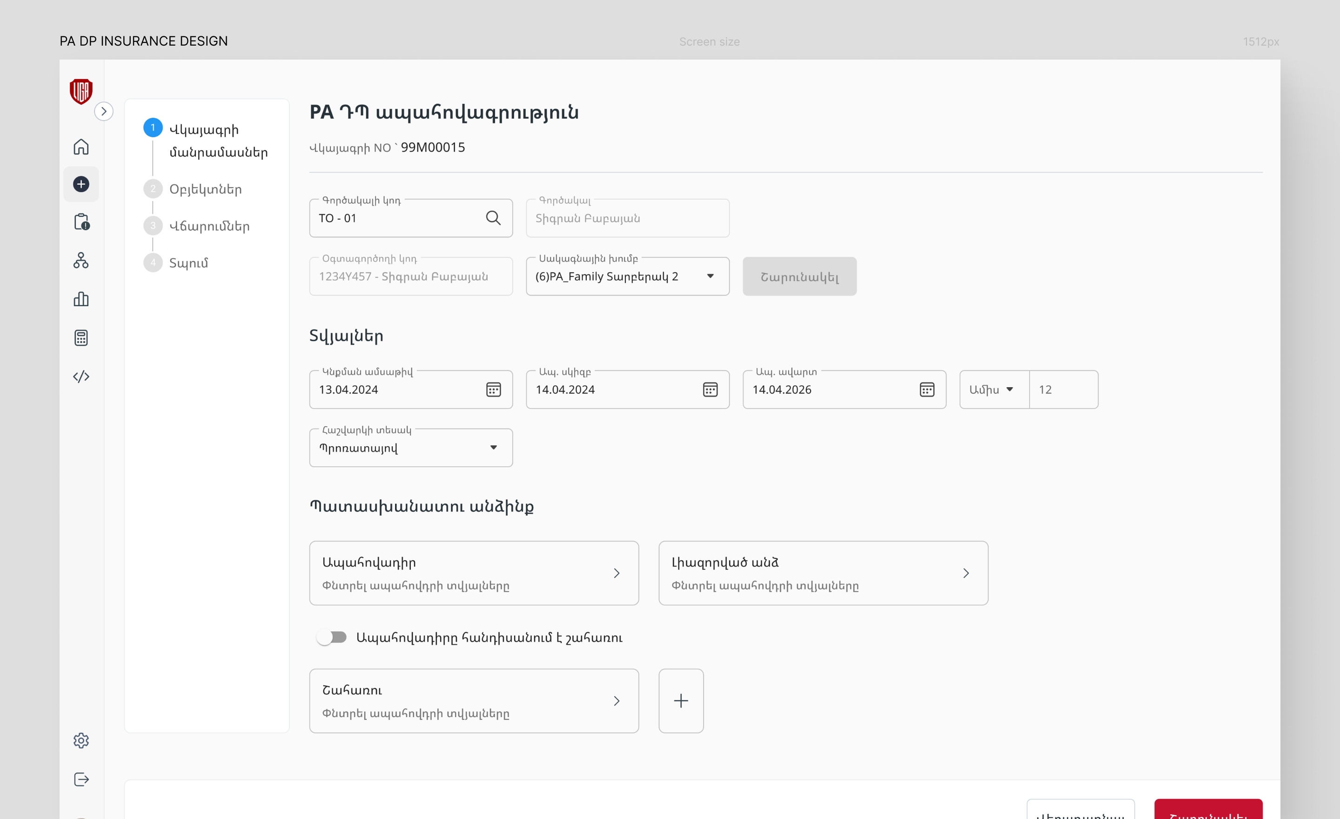This screenshot has width=1340, height=819.
Task: Open the Հաշվարկի տեսակ dropdown
Action: [x=410, y=448]
